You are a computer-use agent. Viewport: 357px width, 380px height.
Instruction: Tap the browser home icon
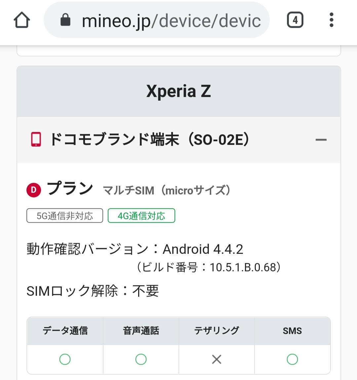tap(22, 20)
